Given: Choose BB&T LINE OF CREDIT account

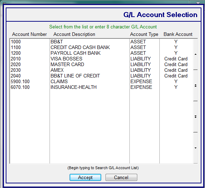Looking at the screenshot, I should [102, 76].
